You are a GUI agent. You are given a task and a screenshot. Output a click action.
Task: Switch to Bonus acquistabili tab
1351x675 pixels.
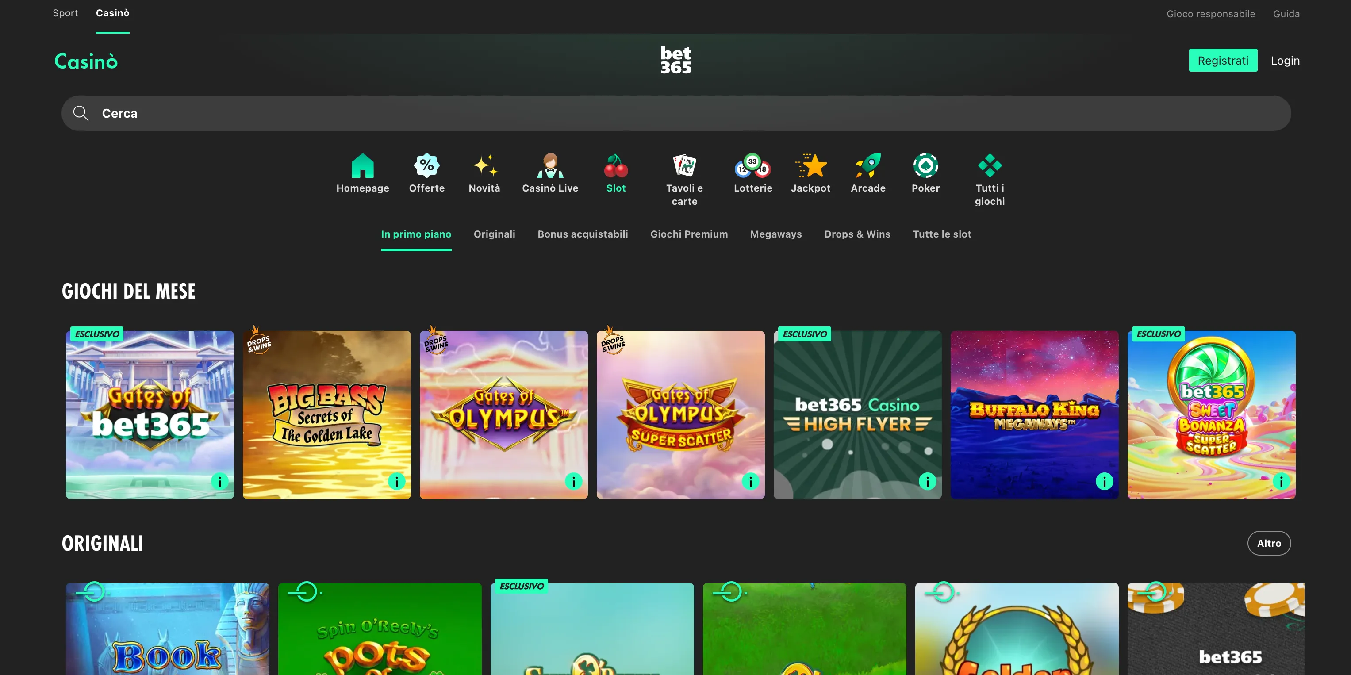click(582, 234)
